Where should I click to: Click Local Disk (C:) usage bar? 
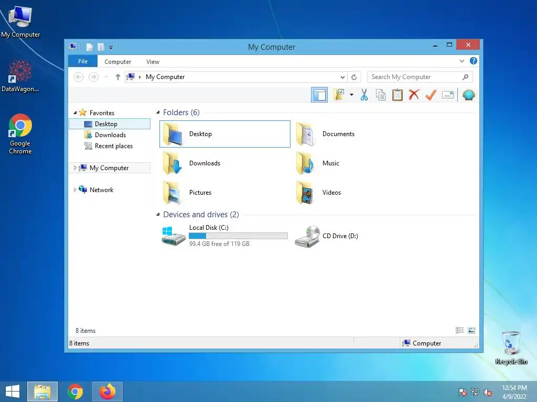click(x=238, y=236)
